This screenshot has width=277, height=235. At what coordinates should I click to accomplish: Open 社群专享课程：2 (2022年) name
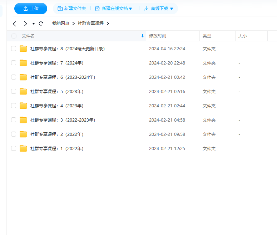pos(57,134)
